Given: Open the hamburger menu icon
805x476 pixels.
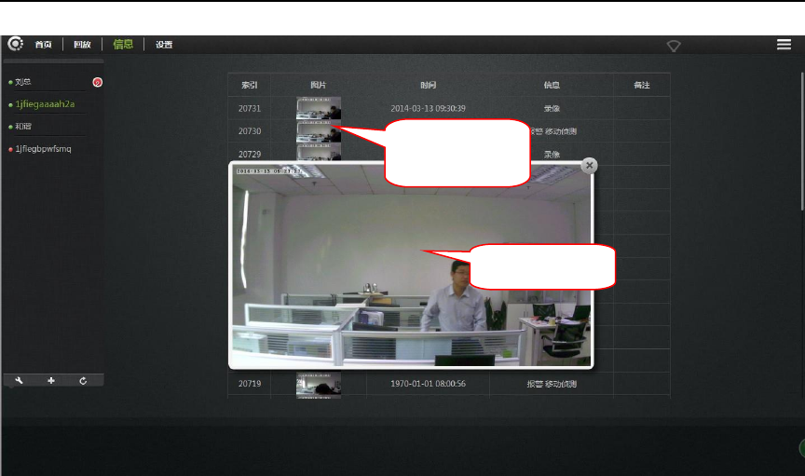Looking at the screenshot, I should click(784, 44).
